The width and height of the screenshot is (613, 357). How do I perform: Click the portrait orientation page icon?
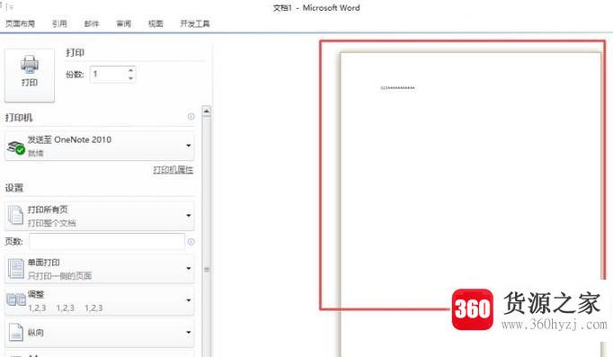16,333
